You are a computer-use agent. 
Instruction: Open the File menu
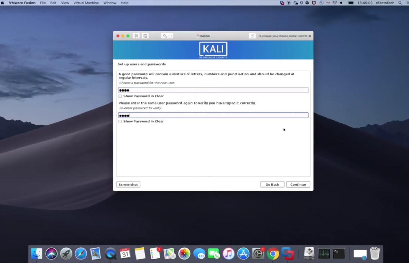[x=43, y=3]
